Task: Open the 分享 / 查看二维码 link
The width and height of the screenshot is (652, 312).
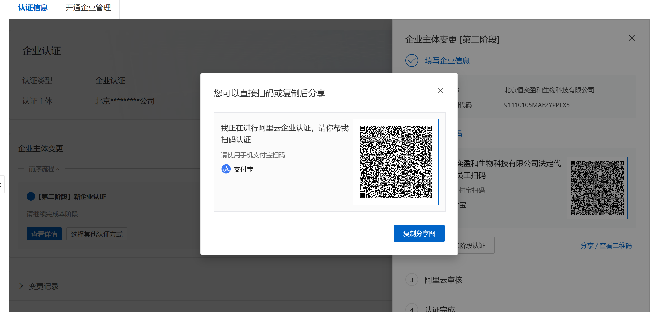Action: [x=606, y=246]
